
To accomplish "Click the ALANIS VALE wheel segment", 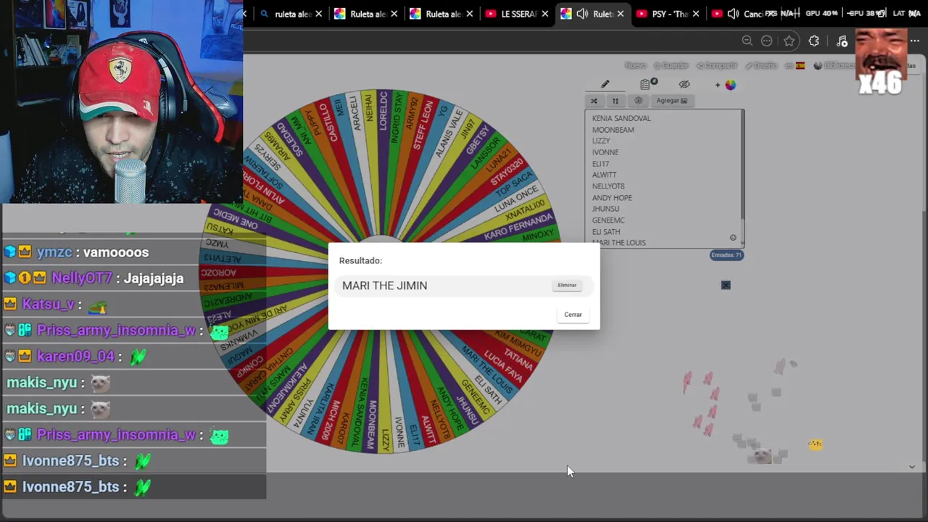I will point(449,134).
